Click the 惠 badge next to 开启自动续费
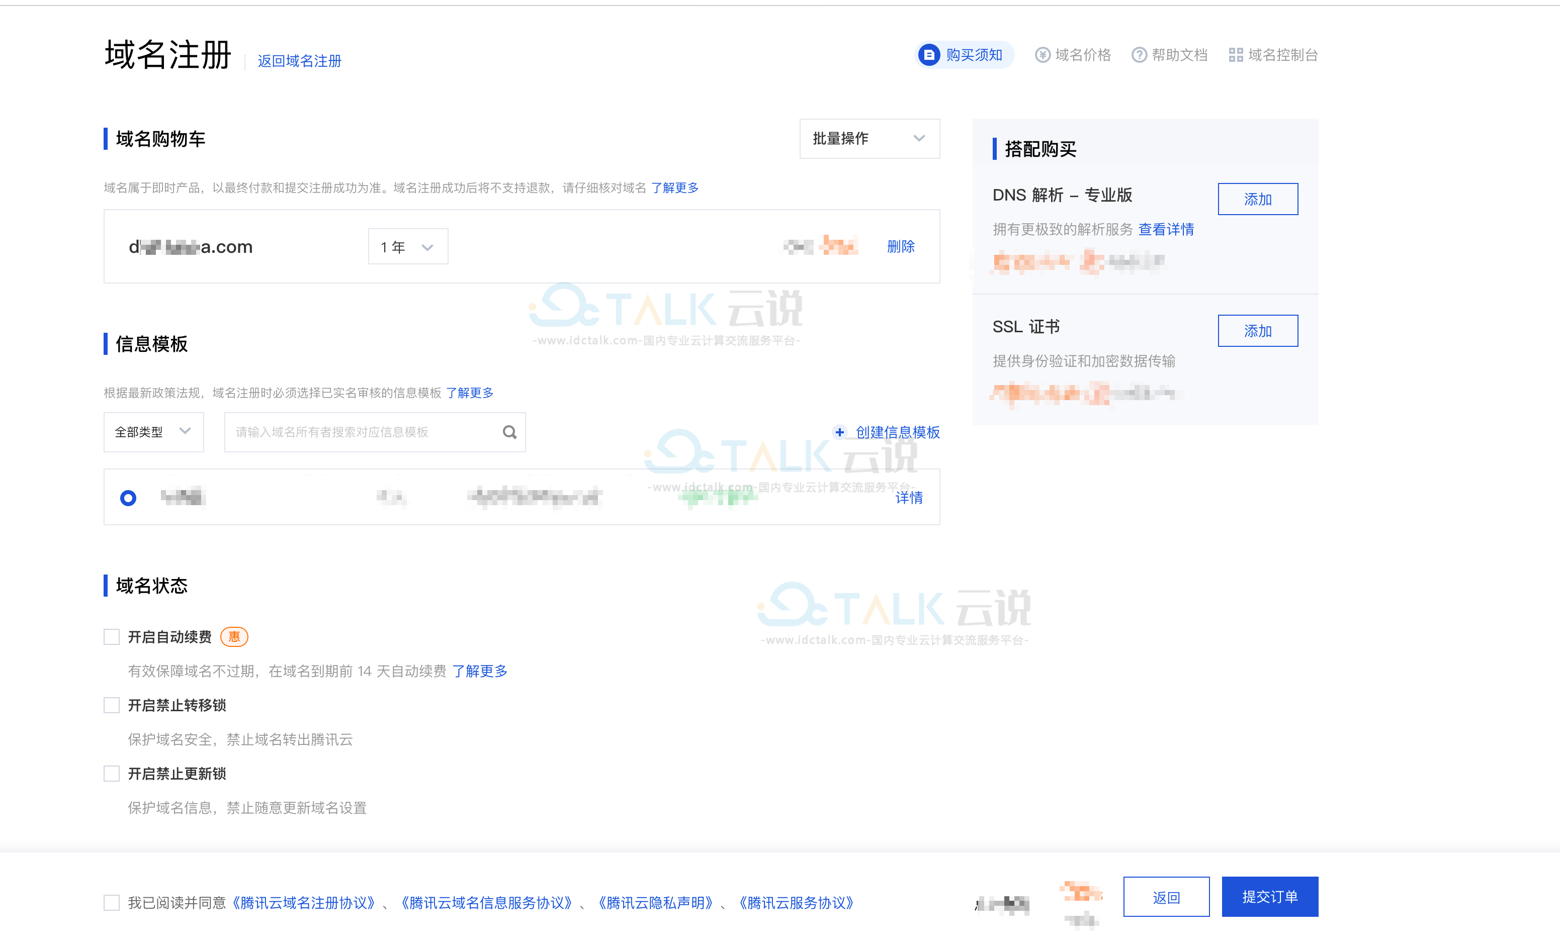The image size is (1560, 950). [234, 636]
